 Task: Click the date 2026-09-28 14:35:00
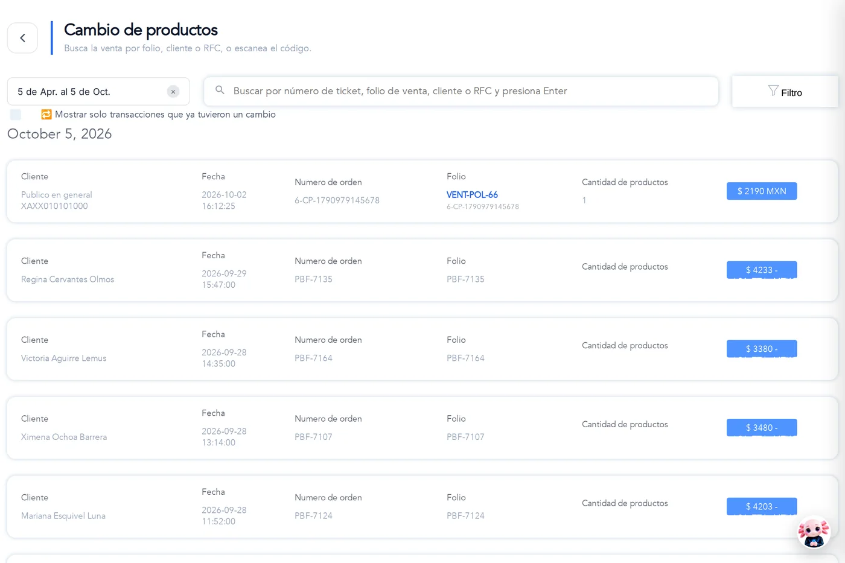[224, 358]
